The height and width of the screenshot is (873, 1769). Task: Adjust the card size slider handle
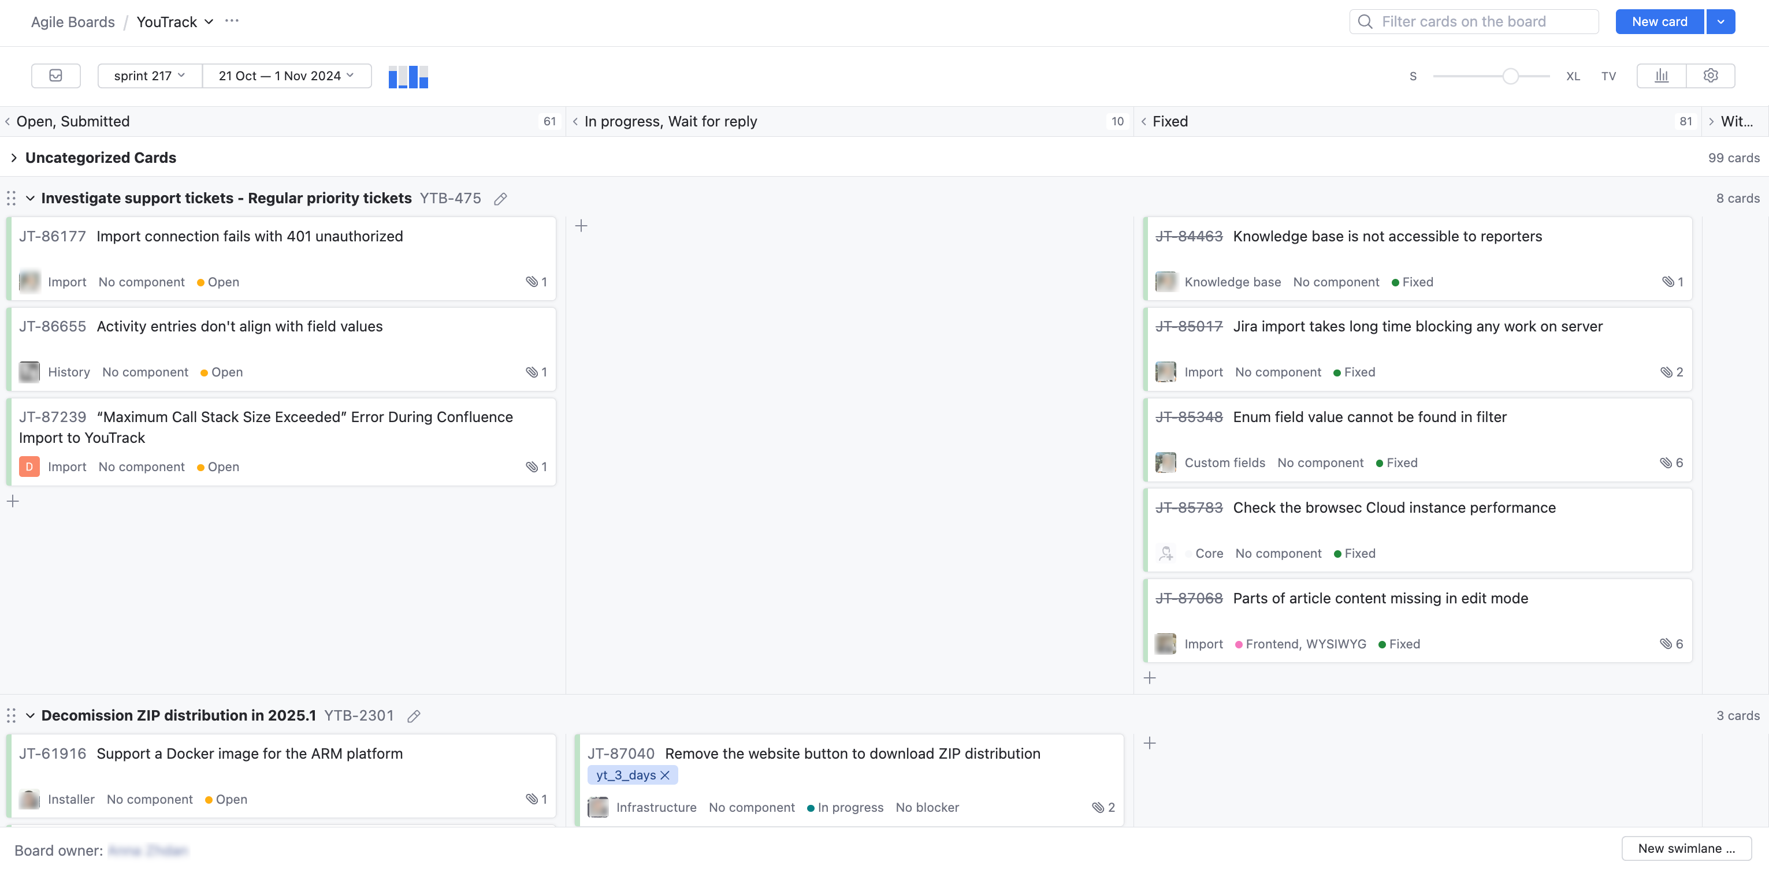1510,76
